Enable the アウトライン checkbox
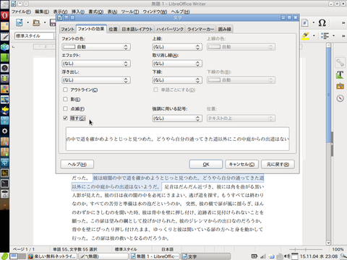 point(65,90)
